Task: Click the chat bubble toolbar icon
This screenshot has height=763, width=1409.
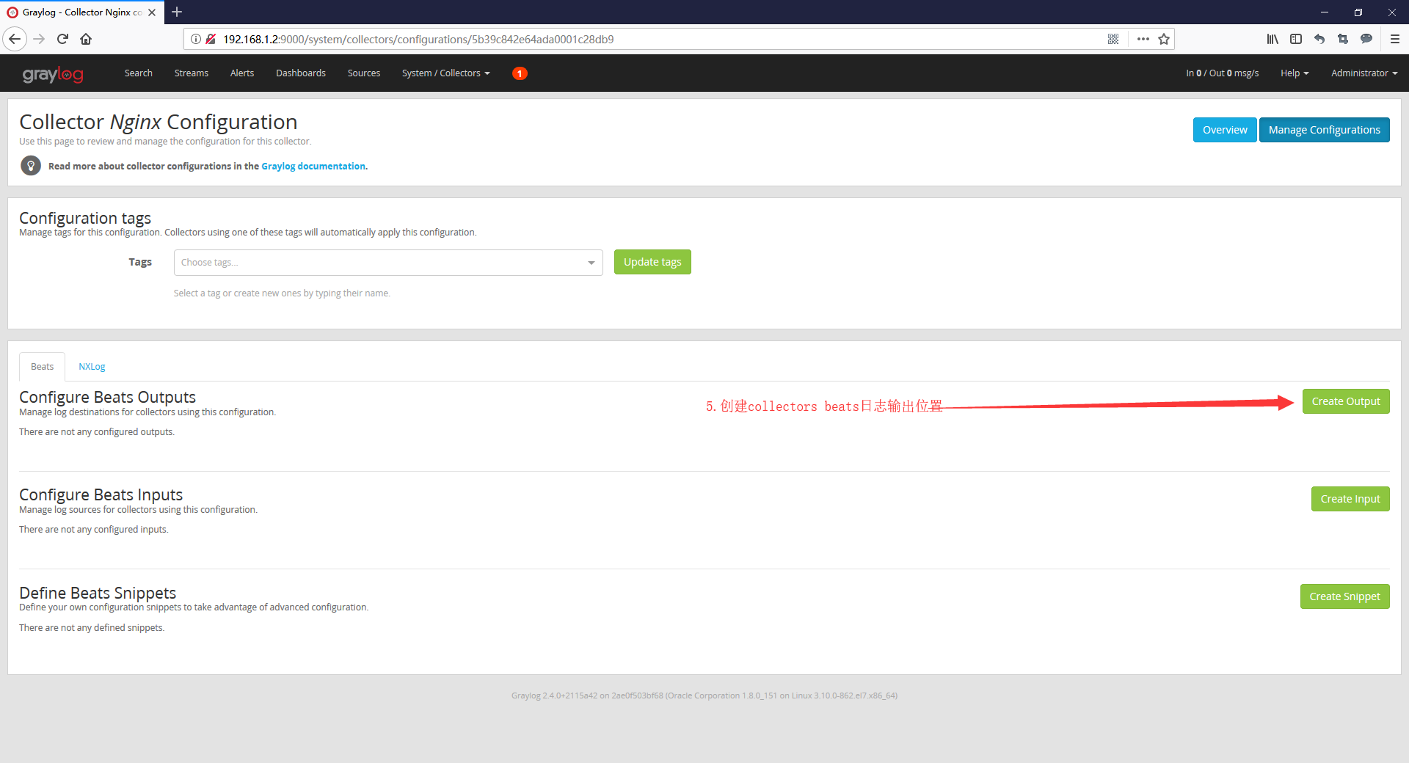Action: [x=1366, y=39]
